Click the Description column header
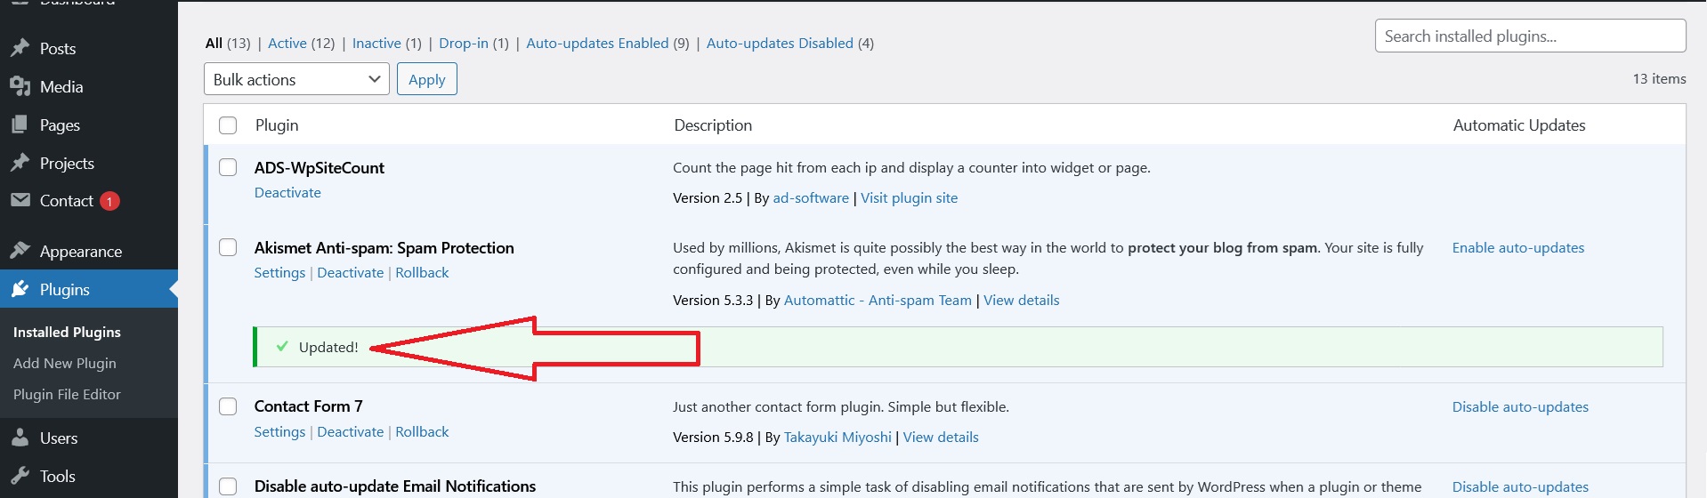This screenshot has height=498, width=1707. [713, 125]
